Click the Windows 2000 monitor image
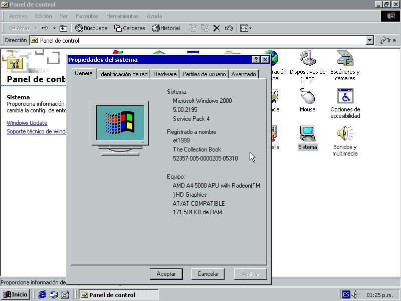This screenshot has width=401, height=301. pyautogui.click(x=120, y=128)
